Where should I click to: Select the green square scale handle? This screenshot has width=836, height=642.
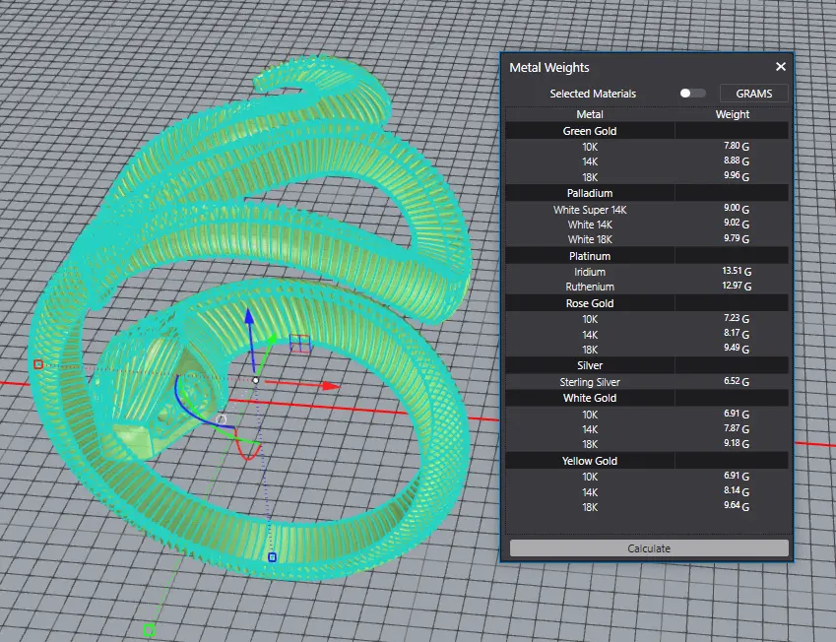tap(149, 628)
